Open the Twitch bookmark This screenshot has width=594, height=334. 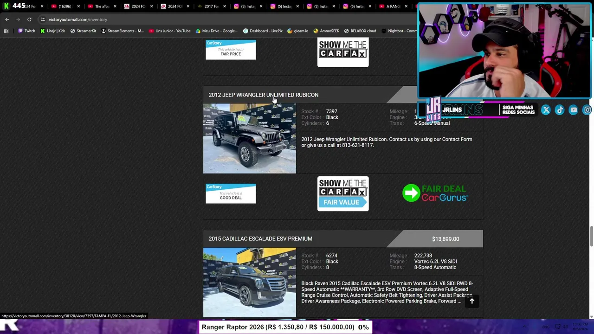pyautogui.click(x=26, y=31)
